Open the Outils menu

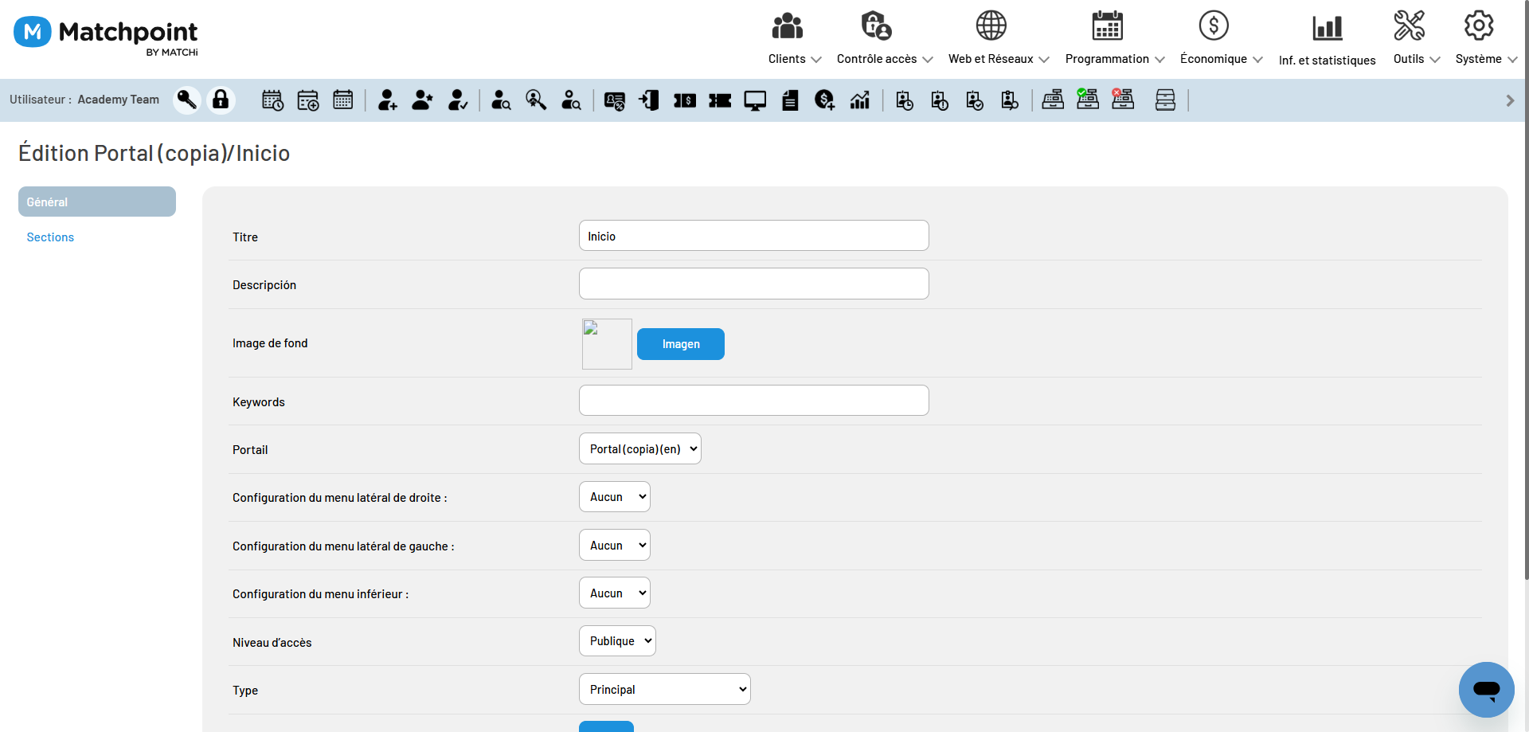1416,39
